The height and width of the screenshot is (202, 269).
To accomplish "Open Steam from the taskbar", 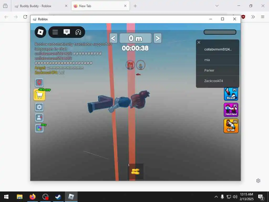I will coord(58,197).
